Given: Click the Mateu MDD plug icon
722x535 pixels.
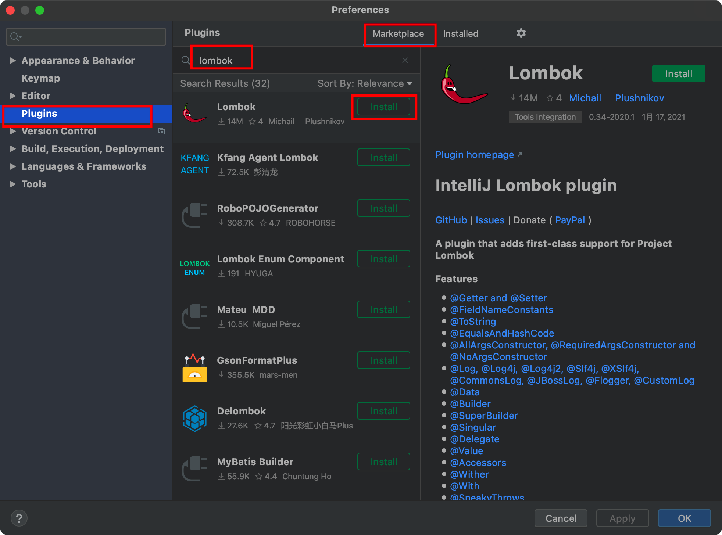Looking at the screenshot, I should click(x=195, y=316).
